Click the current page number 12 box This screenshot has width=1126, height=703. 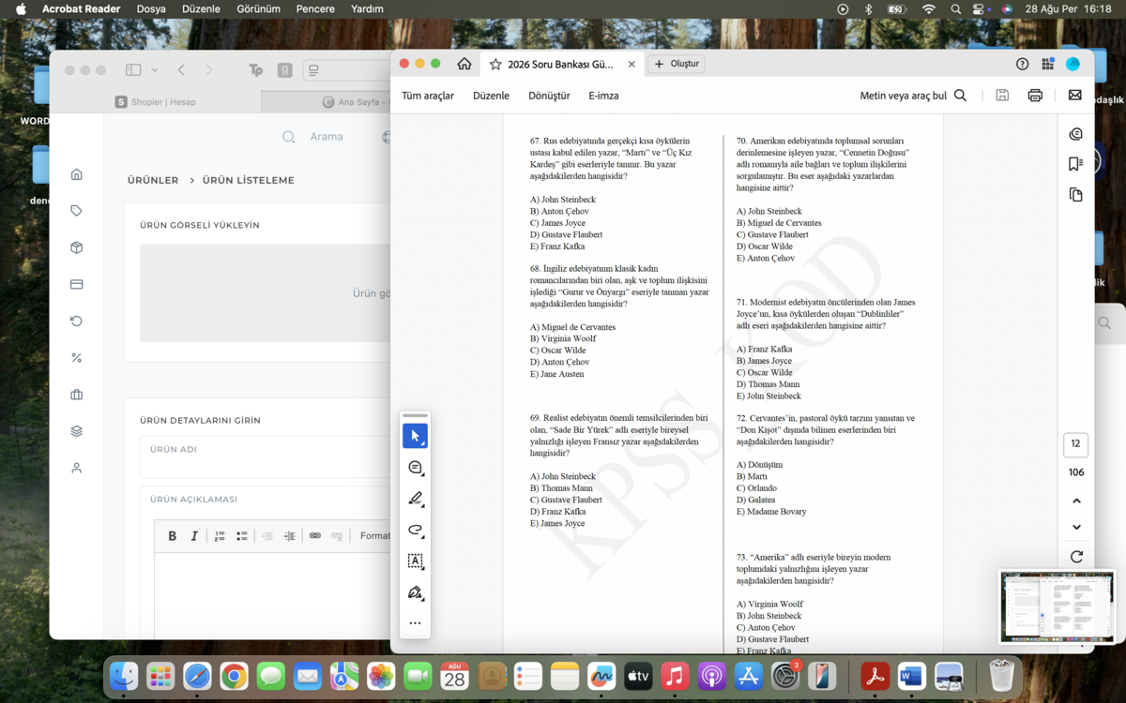pyautogui.click(x=1075, y=443)
